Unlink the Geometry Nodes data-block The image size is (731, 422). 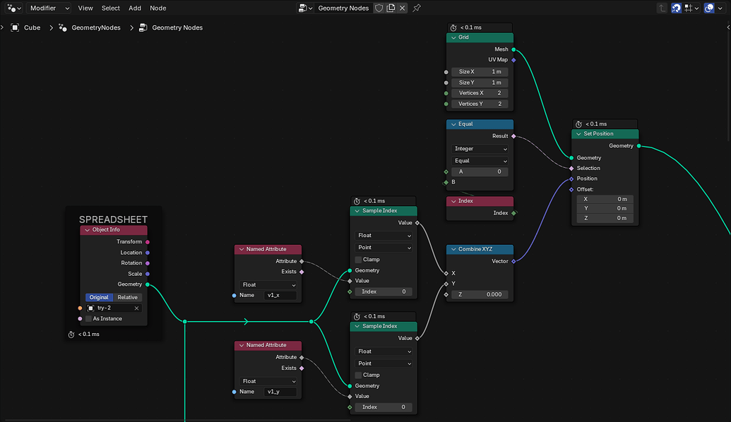403,8
